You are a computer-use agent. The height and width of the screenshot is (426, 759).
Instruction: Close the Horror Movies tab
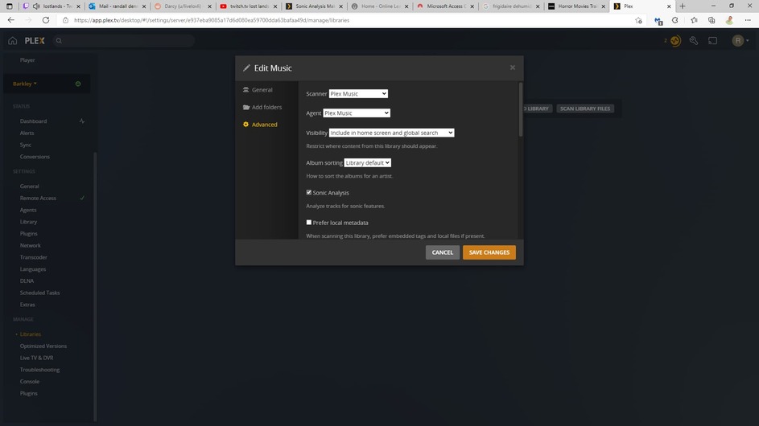coord(603,6)
